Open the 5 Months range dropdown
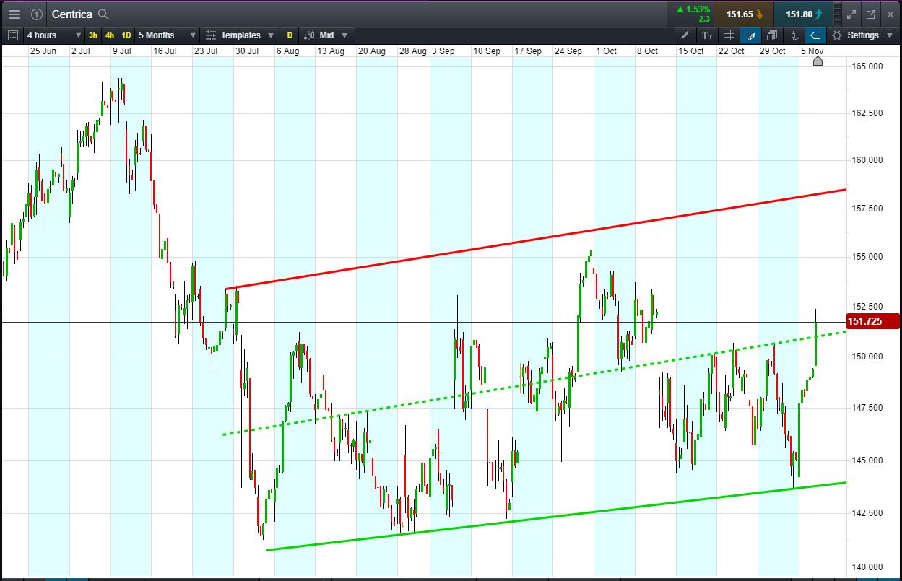902x581 pixels. (x=168, y=35)
